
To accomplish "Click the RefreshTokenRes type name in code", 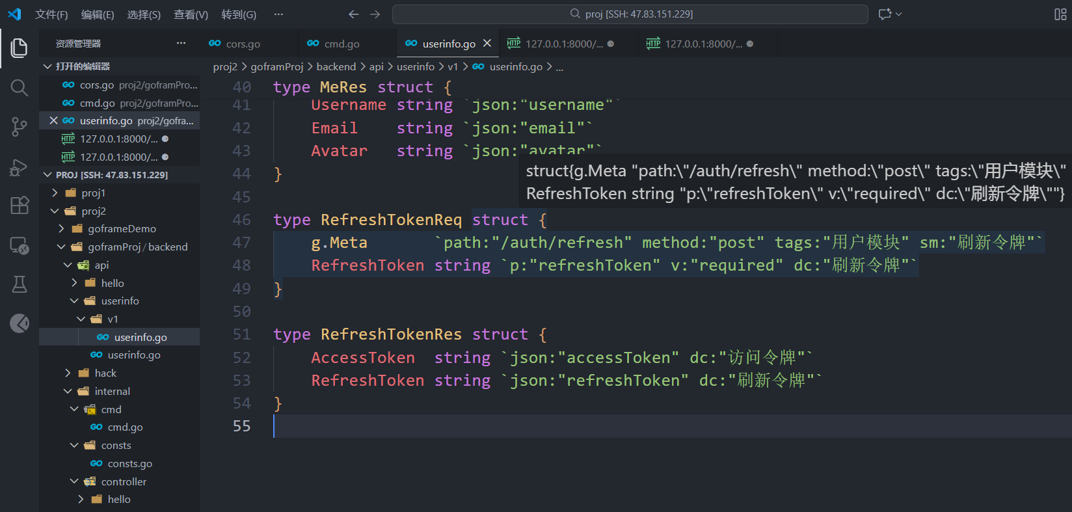I will coord(391,334).
